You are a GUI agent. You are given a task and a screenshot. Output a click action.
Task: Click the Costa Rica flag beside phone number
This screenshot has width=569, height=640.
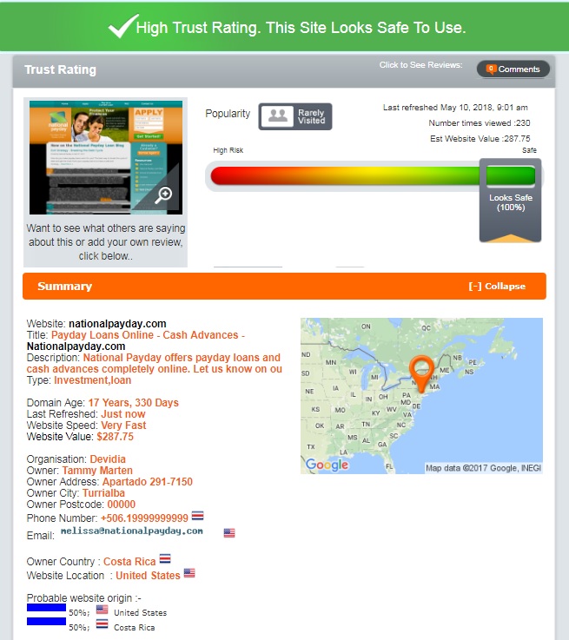point(197,516)
